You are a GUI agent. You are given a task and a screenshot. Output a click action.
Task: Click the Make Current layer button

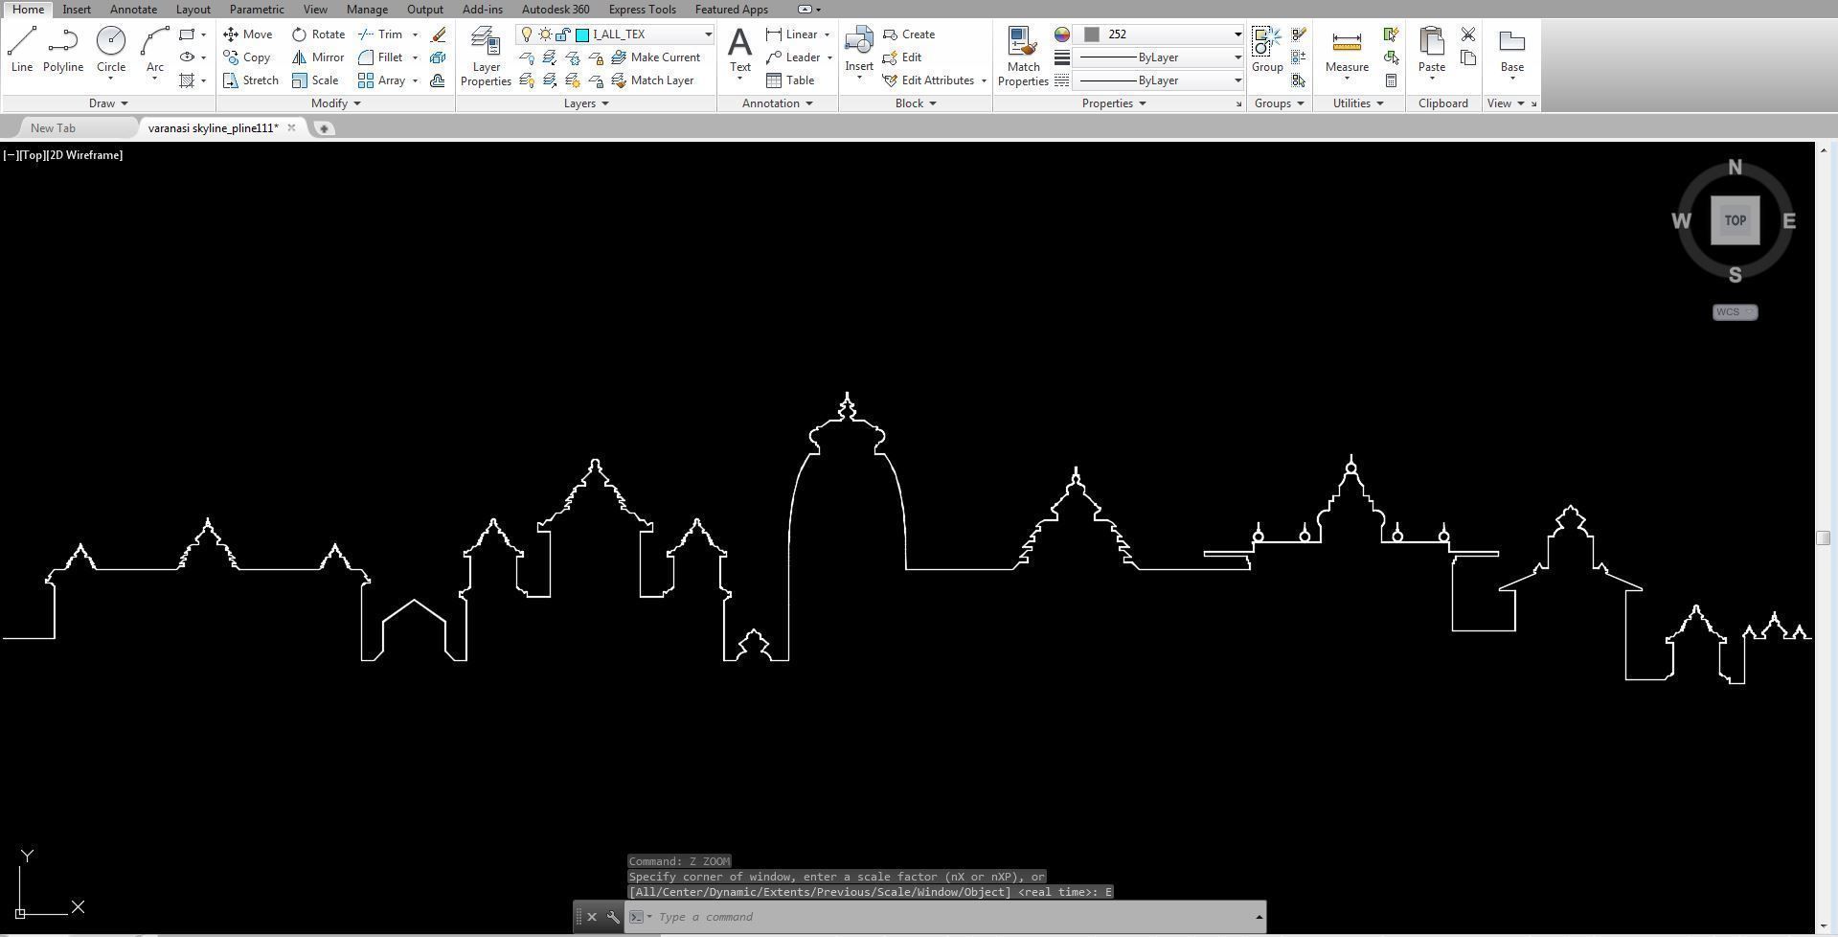point(656,57)
